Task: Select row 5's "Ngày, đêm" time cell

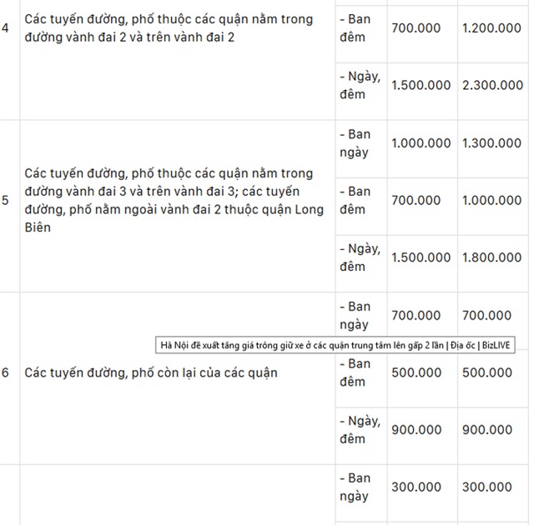Action: pyautogui.click(x=359, y=257)
